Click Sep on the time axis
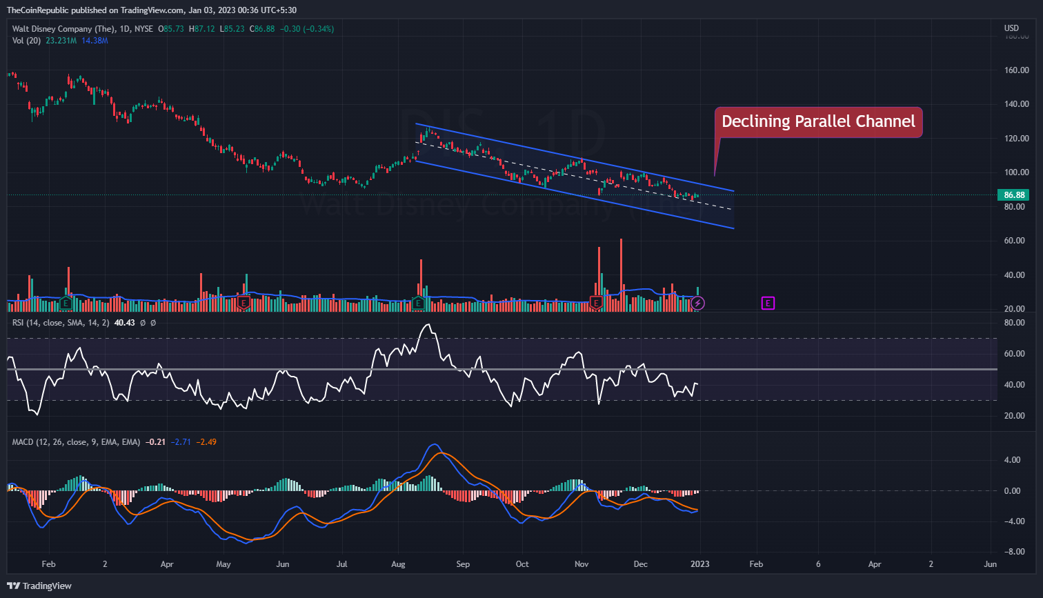Image resolution: width=1043 pixels, height=598 pixels. click(x=463, y=564)
